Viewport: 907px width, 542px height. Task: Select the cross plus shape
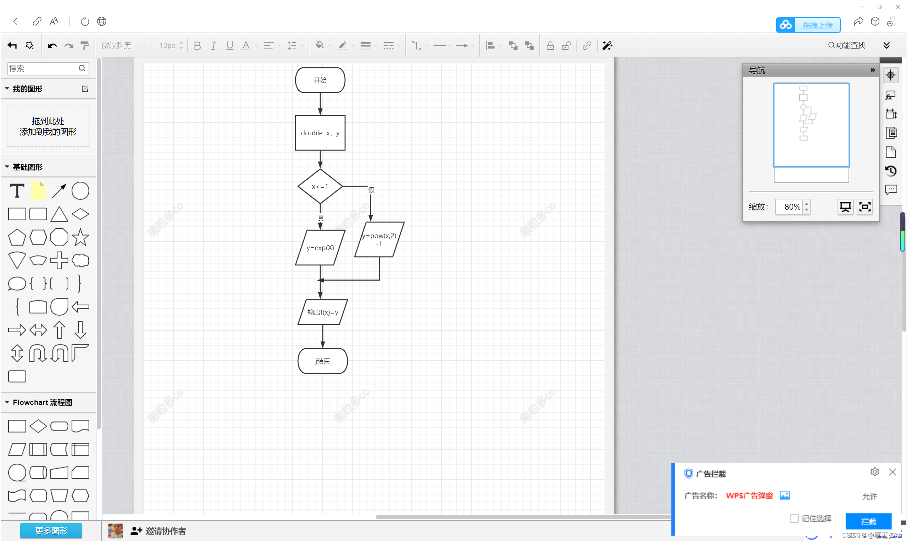pos(59,260)
